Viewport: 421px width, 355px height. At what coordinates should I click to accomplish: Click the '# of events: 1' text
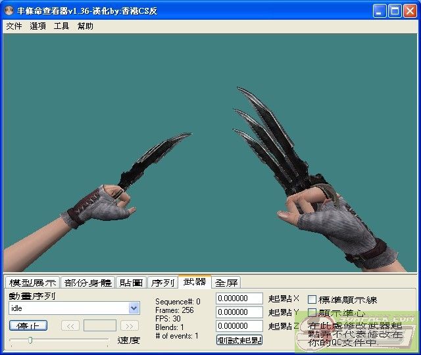coord(177,336)
